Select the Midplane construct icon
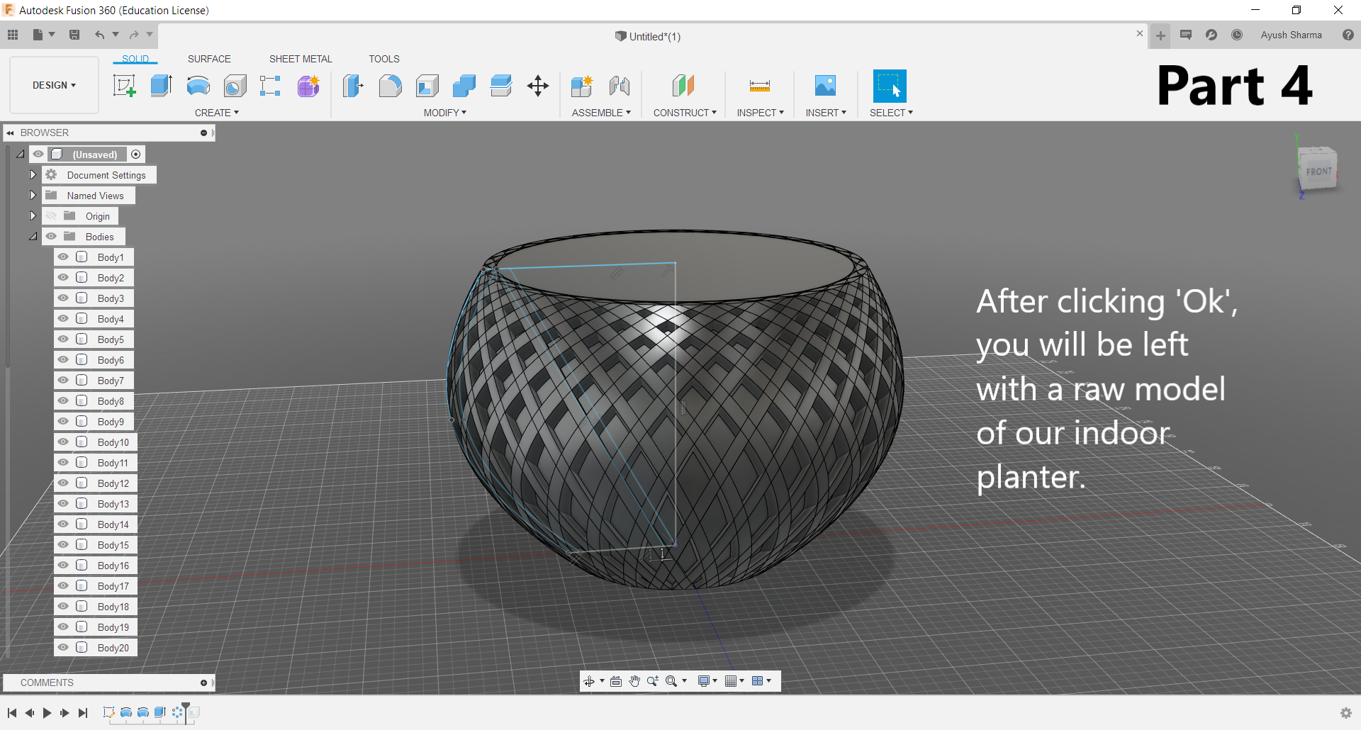 coord(683,86)
